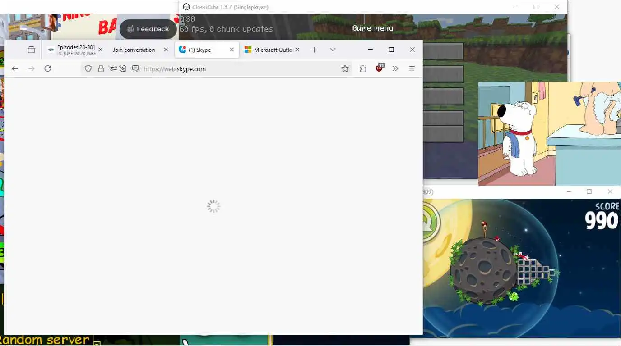Open the notification permission bubble icon
This screenshot has width=621, height=346.
point(135,68)
